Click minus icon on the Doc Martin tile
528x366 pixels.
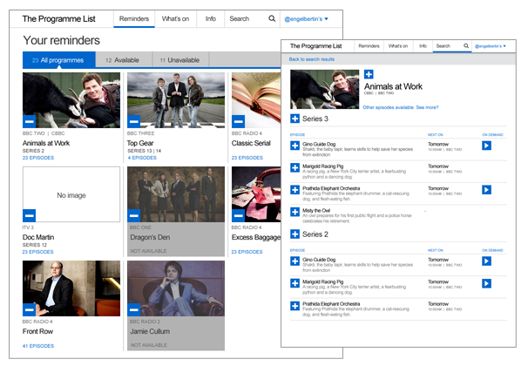[x=29, y=213]
